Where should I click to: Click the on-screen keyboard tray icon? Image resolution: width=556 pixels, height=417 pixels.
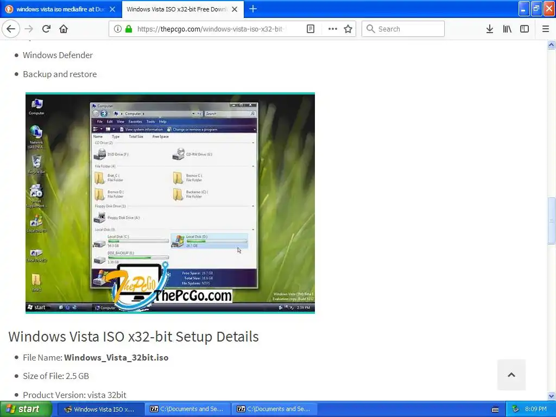495,409
